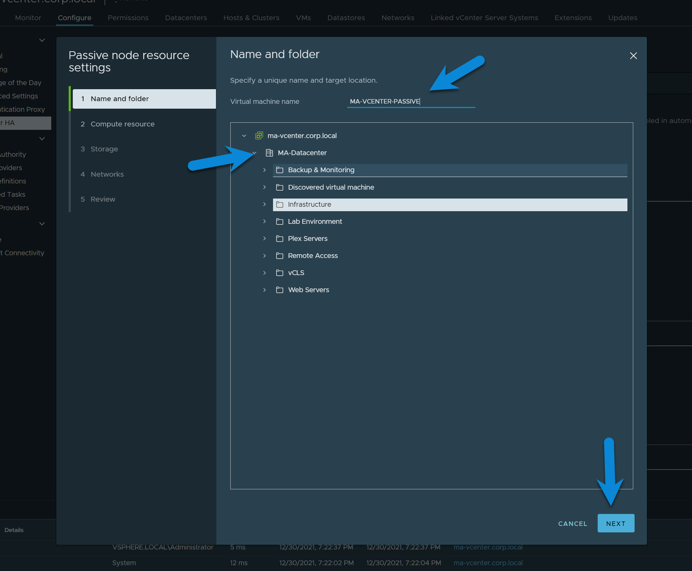
Task: Expand the Discovered virtual machine folder
Action: (264, 187)
